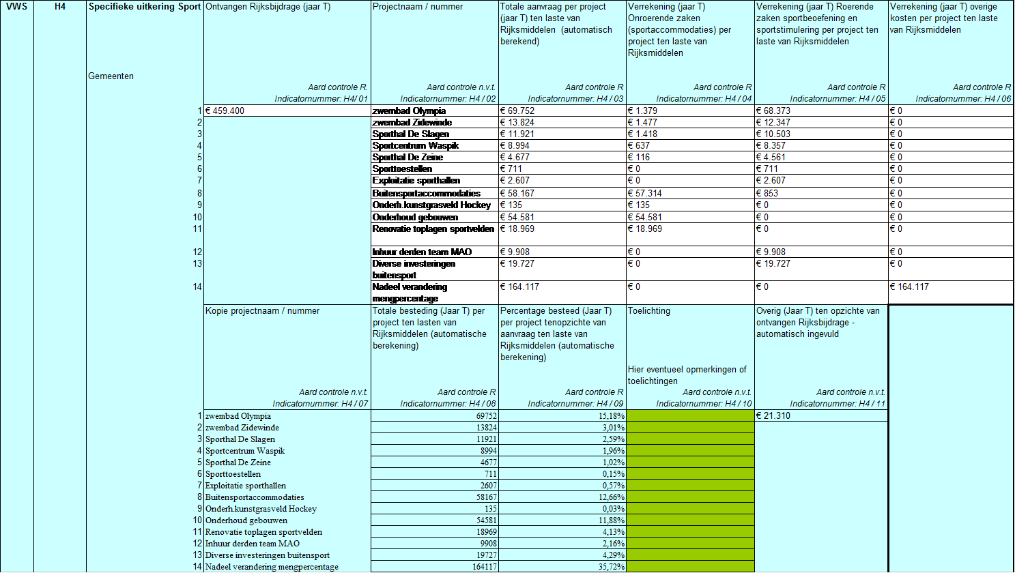
Task: Select the € 1.418 cell
Action: [690, 134]
